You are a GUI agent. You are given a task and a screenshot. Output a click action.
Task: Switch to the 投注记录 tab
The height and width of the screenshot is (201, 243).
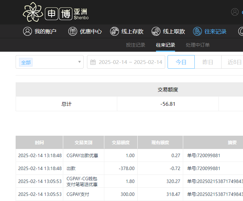click(x=136, y=45)
